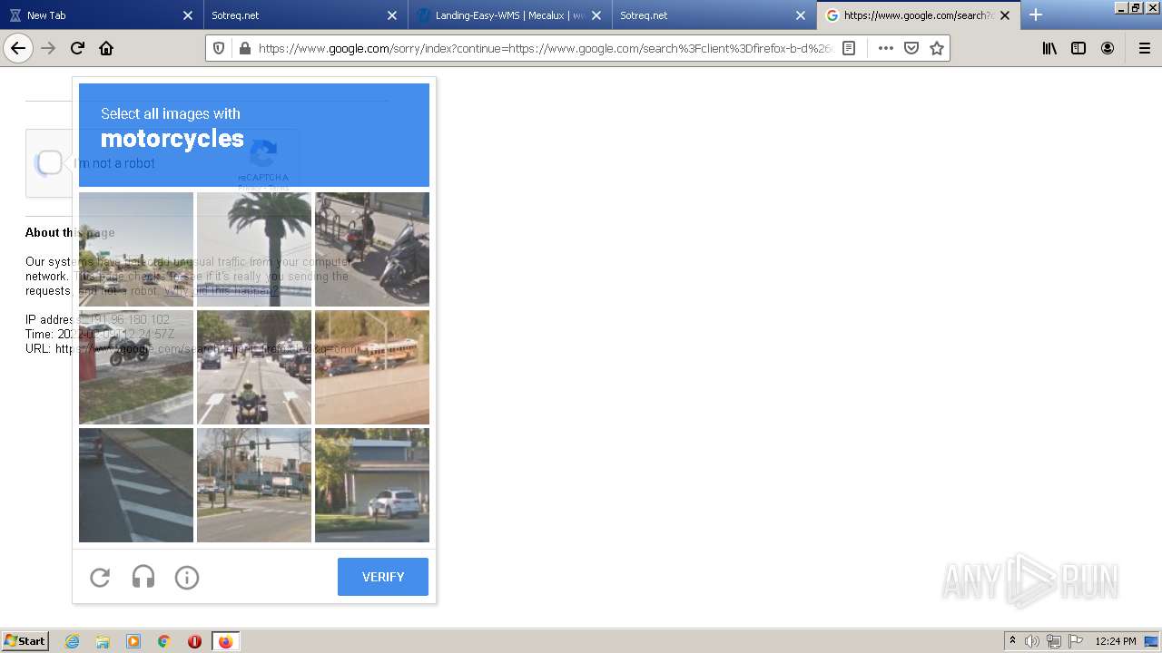This screenshot has width=1162, height=653.
Task: Select the crosswalk stripes tile
Action: coord(136,485)
